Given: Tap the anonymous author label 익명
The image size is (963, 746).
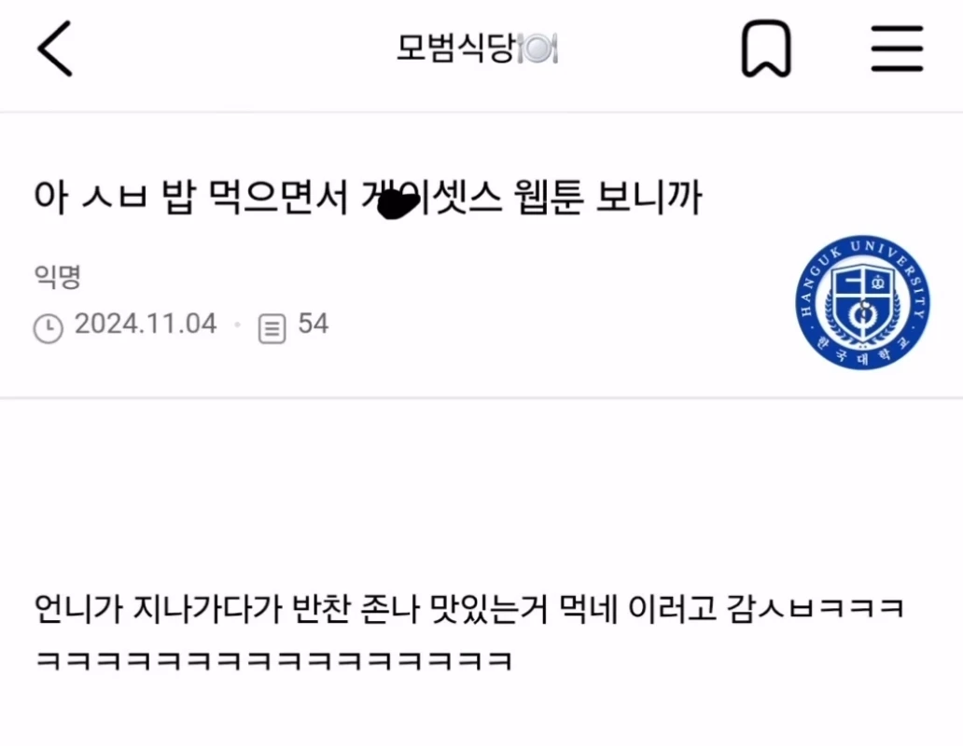Looking at the screenshot, I should (57, 276).
